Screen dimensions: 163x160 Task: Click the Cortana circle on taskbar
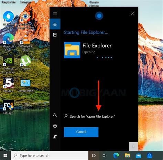tap(94, 156)
